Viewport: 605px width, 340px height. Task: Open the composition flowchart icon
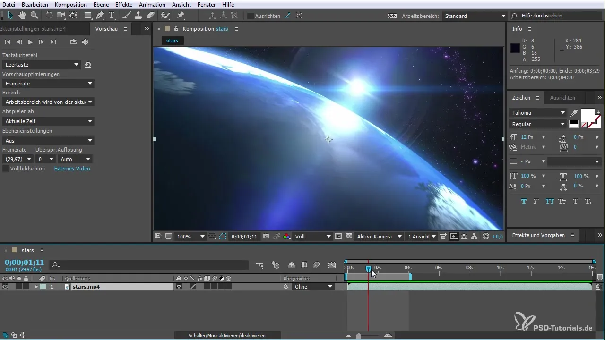click(475, 237)
